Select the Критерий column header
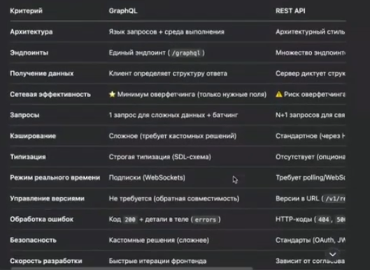The width and height of the screenshot is (370, 270). (x=26, y=11)
